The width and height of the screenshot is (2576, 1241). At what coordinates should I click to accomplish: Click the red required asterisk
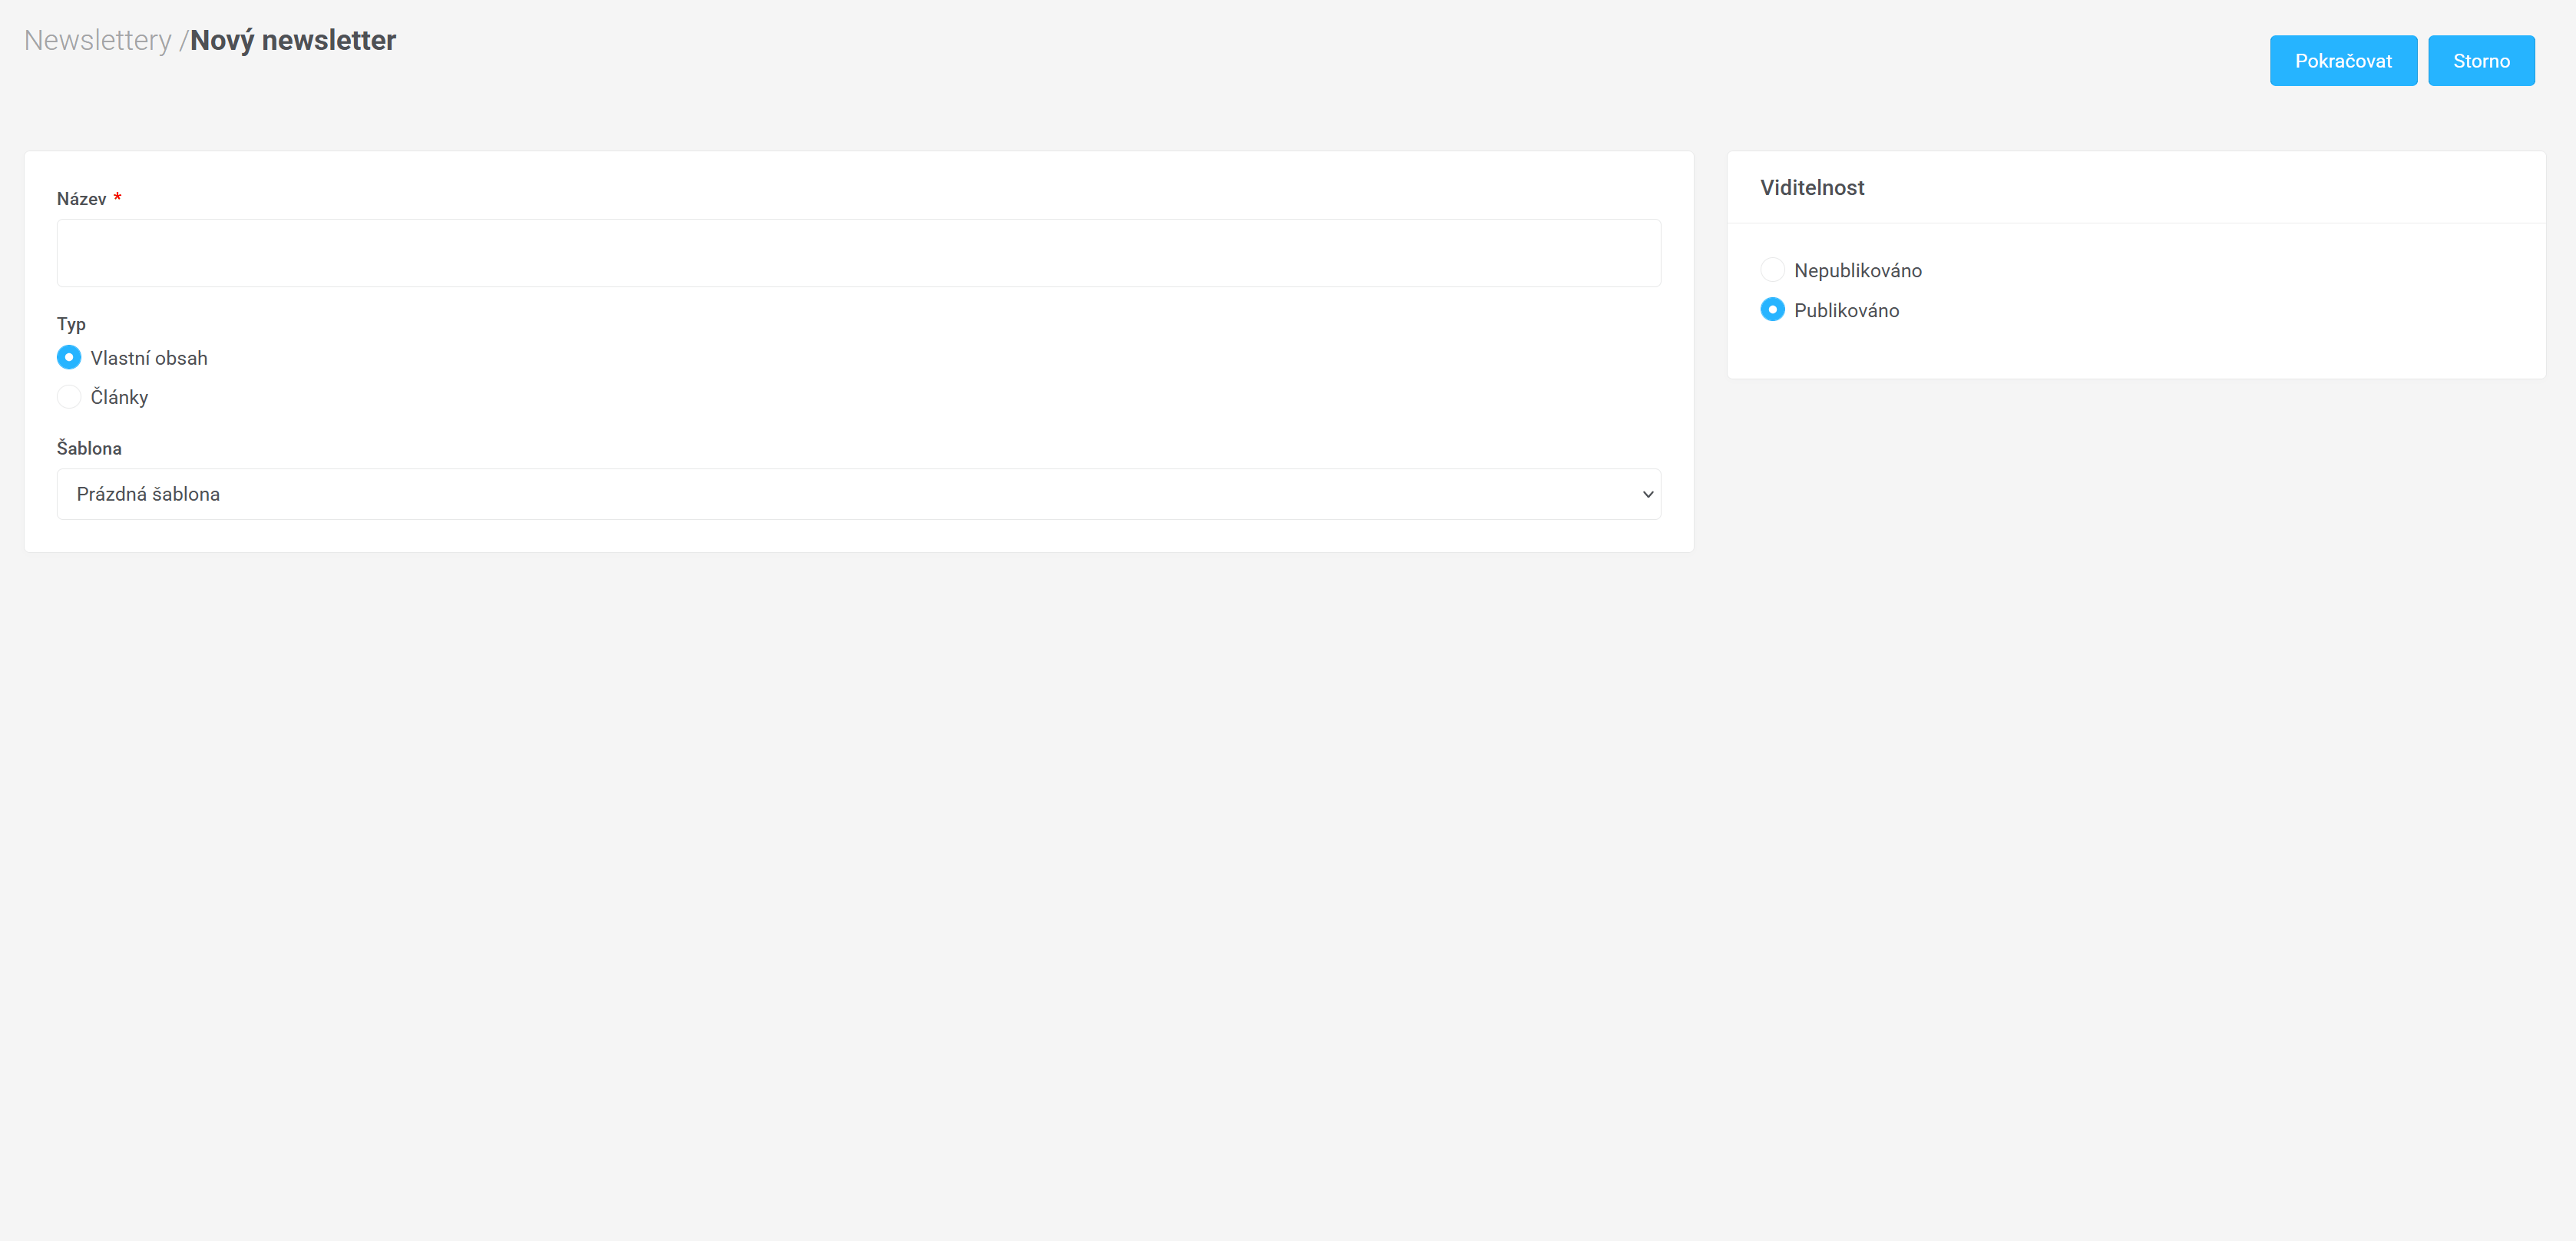[x=117, y=197]
